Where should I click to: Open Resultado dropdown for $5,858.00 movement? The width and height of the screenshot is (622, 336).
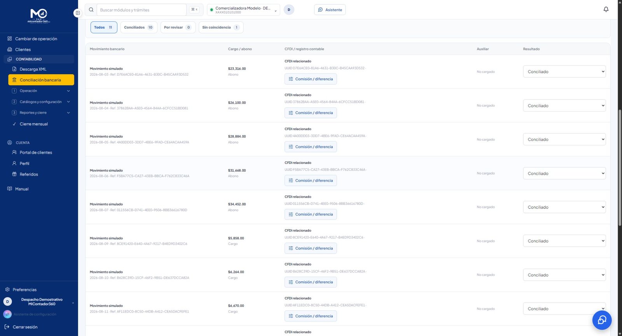(x=564, y=241)
